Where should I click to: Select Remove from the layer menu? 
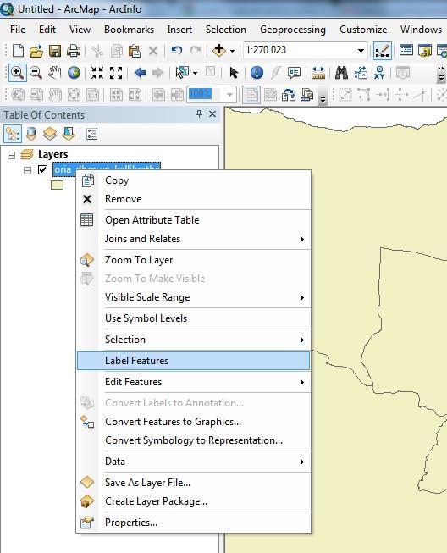click(194, 199)
